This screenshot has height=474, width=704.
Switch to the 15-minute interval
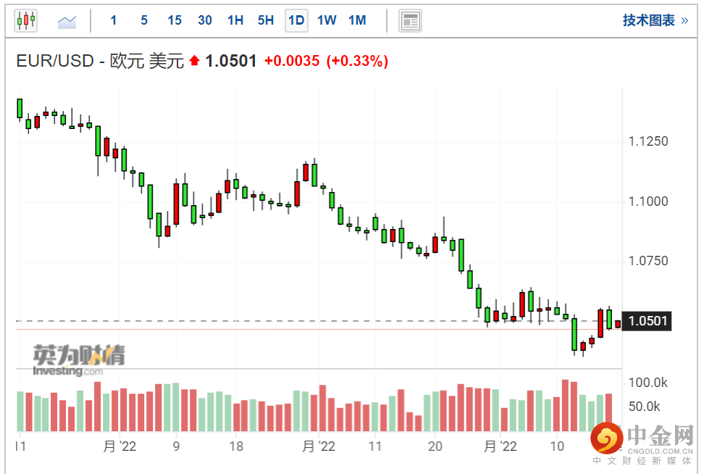[x=175, y=20]
